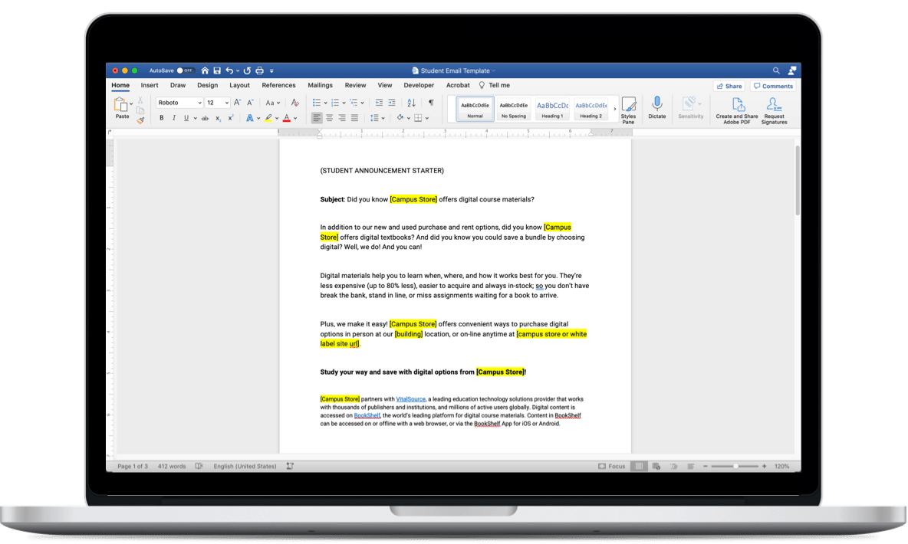Undo the last action
The width and height of the screenshot is (908, 544).
click(229, 70)
